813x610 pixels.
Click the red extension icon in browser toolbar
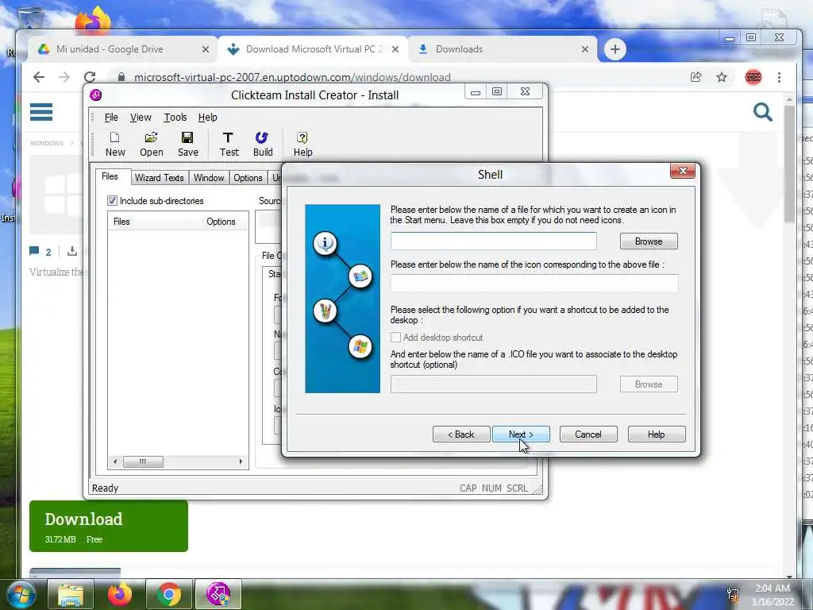[753, 77]
